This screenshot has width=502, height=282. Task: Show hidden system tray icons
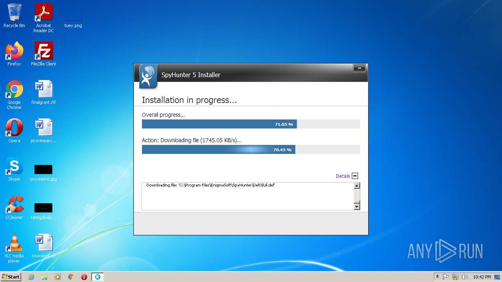tap(437, 277)
